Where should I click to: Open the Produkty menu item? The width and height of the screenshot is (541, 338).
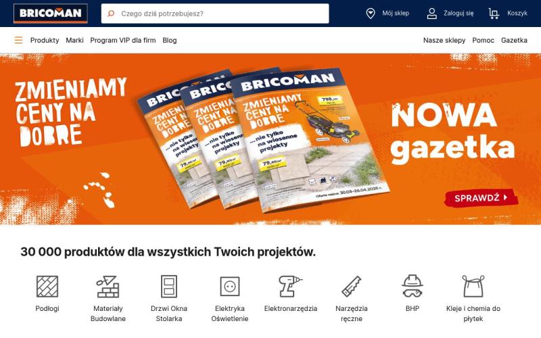click(45, 41)
